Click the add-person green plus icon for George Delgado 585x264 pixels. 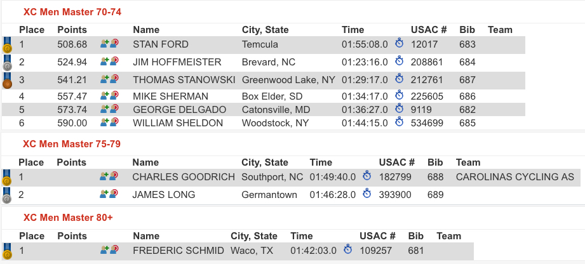coord(104,110)
